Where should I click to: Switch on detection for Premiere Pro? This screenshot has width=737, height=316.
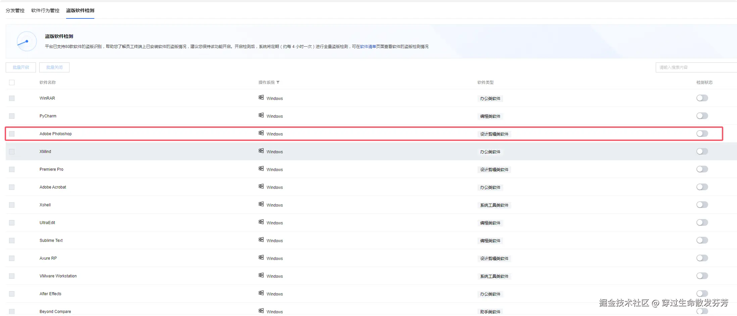(x=702, y=169)
